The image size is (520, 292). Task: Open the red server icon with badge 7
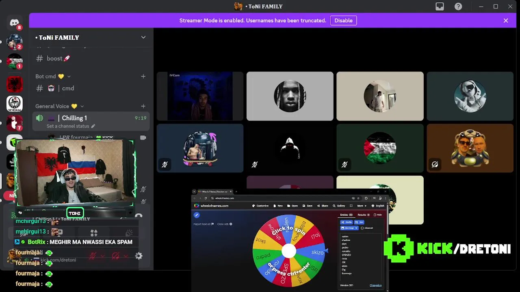point(15,123)
